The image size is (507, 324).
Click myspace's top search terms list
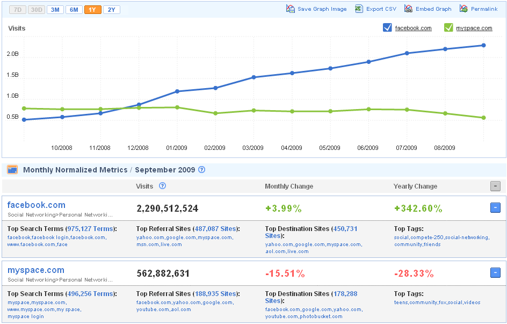click(x=45, y=309)
